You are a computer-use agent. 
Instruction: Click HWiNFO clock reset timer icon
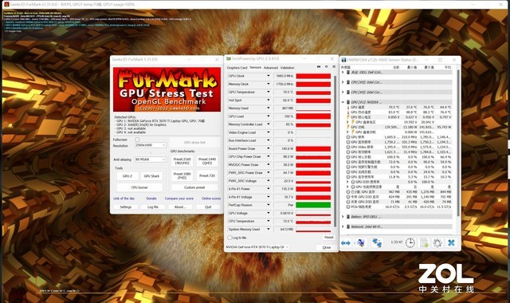coord(410,242)
